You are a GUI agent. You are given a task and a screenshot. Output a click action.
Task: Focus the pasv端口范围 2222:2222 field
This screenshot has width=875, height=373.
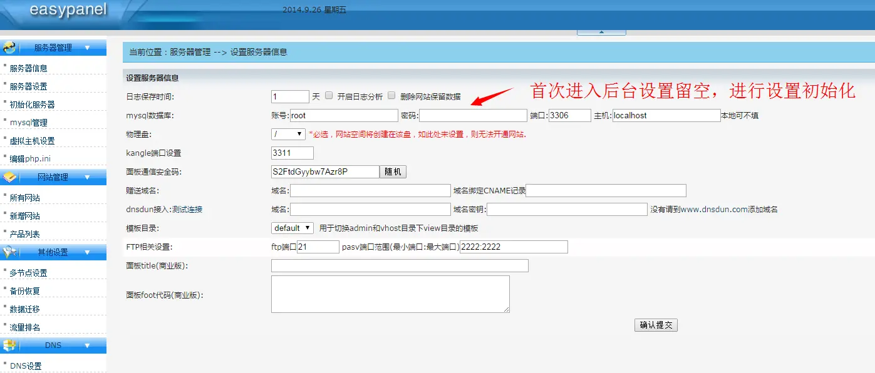(514, 247)
